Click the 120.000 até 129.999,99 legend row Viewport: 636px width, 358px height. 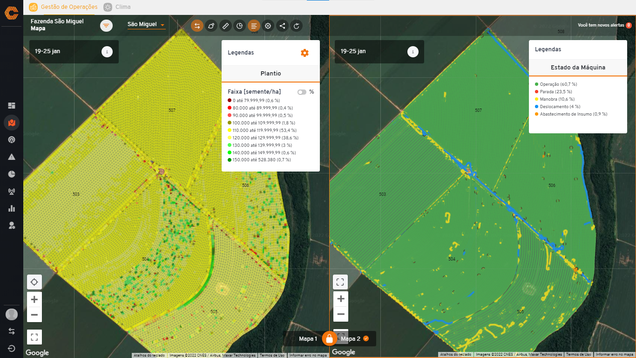[263, 138]
